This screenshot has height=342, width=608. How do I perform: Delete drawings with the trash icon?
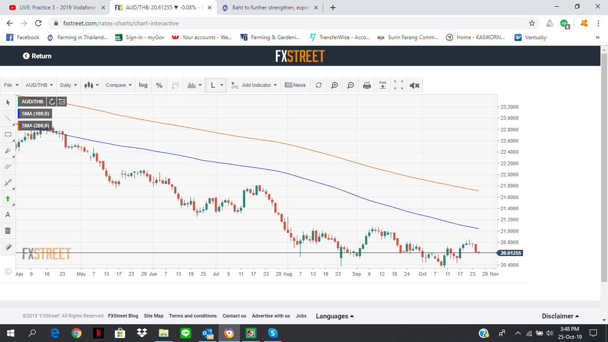pyautogui.click(x=8, y=231)
